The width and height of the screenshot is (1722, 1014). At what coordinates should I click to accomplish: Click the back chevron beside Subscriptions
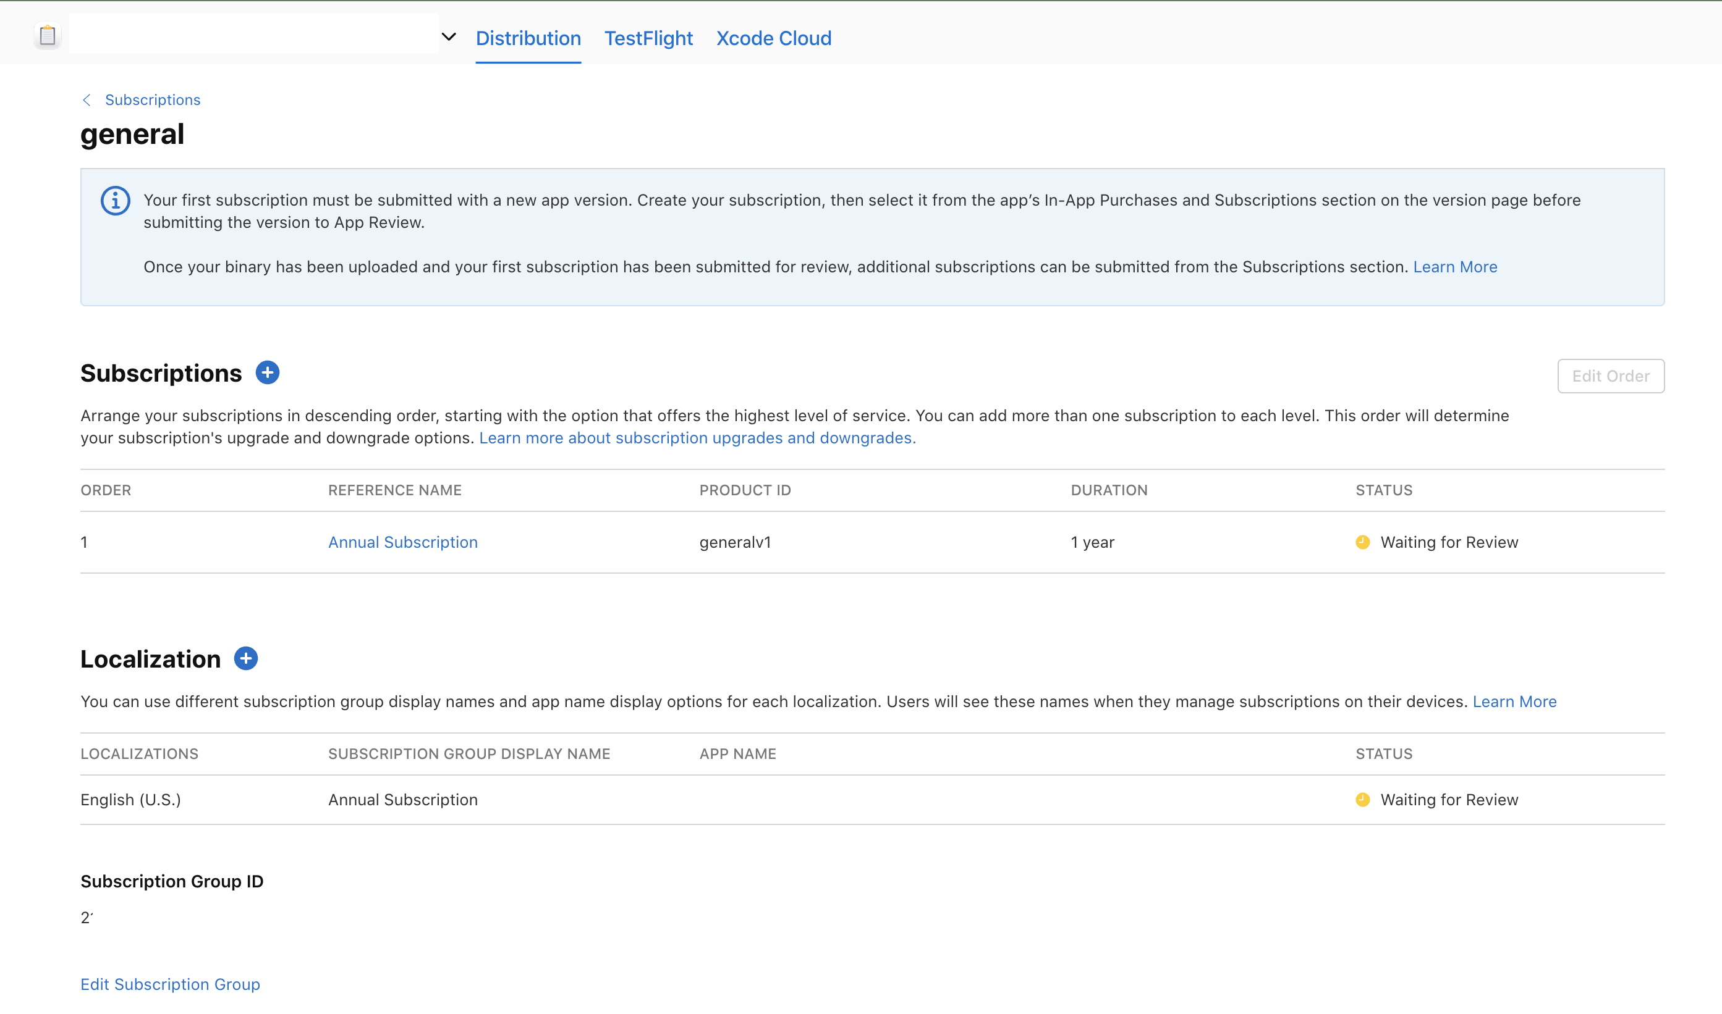(x=87, y=101)
